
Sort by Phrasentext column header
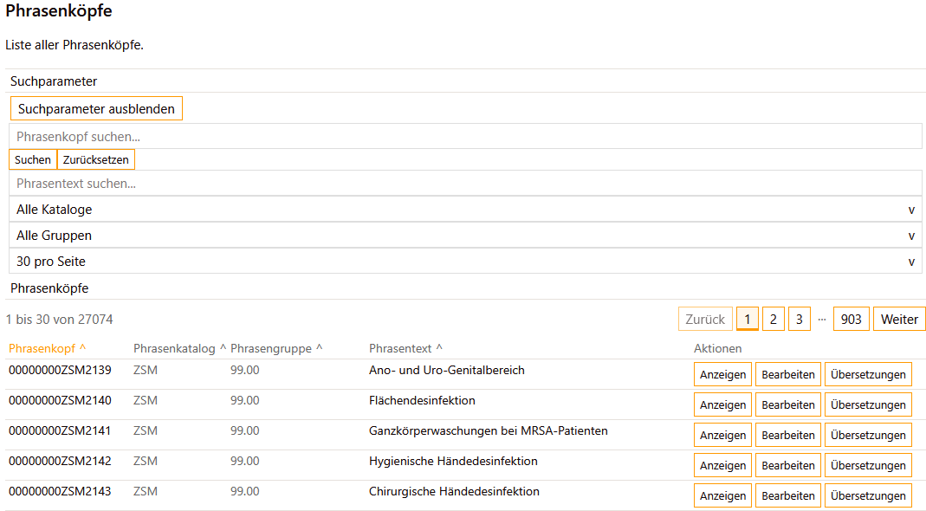click(405, 348)
